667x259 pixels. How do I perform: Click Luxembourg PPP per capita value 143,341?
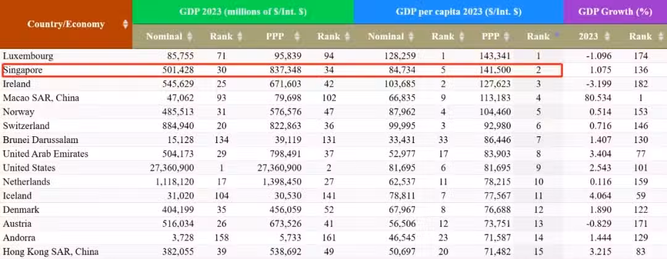(x=495, y=55)
